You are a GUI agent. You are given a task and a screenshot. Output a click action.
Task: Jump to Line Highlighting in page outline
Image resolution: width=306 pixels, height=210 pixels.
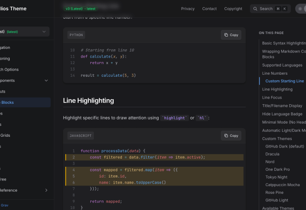tap(277, 89)
